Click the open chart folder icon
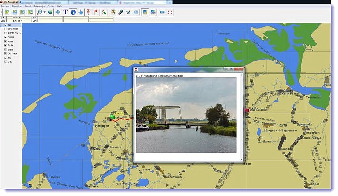 pyautogui.click(x=15, y=12)
